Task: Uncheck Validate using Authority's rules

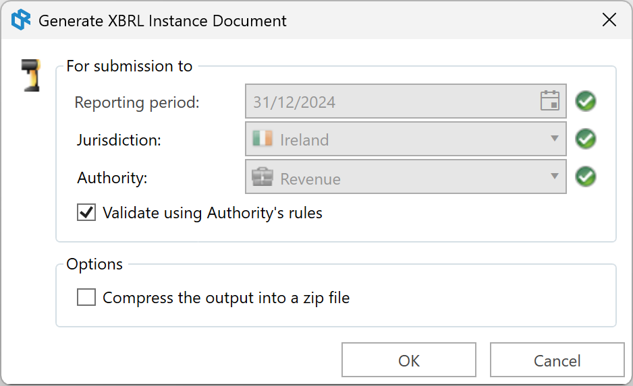Action: [86, 213]
